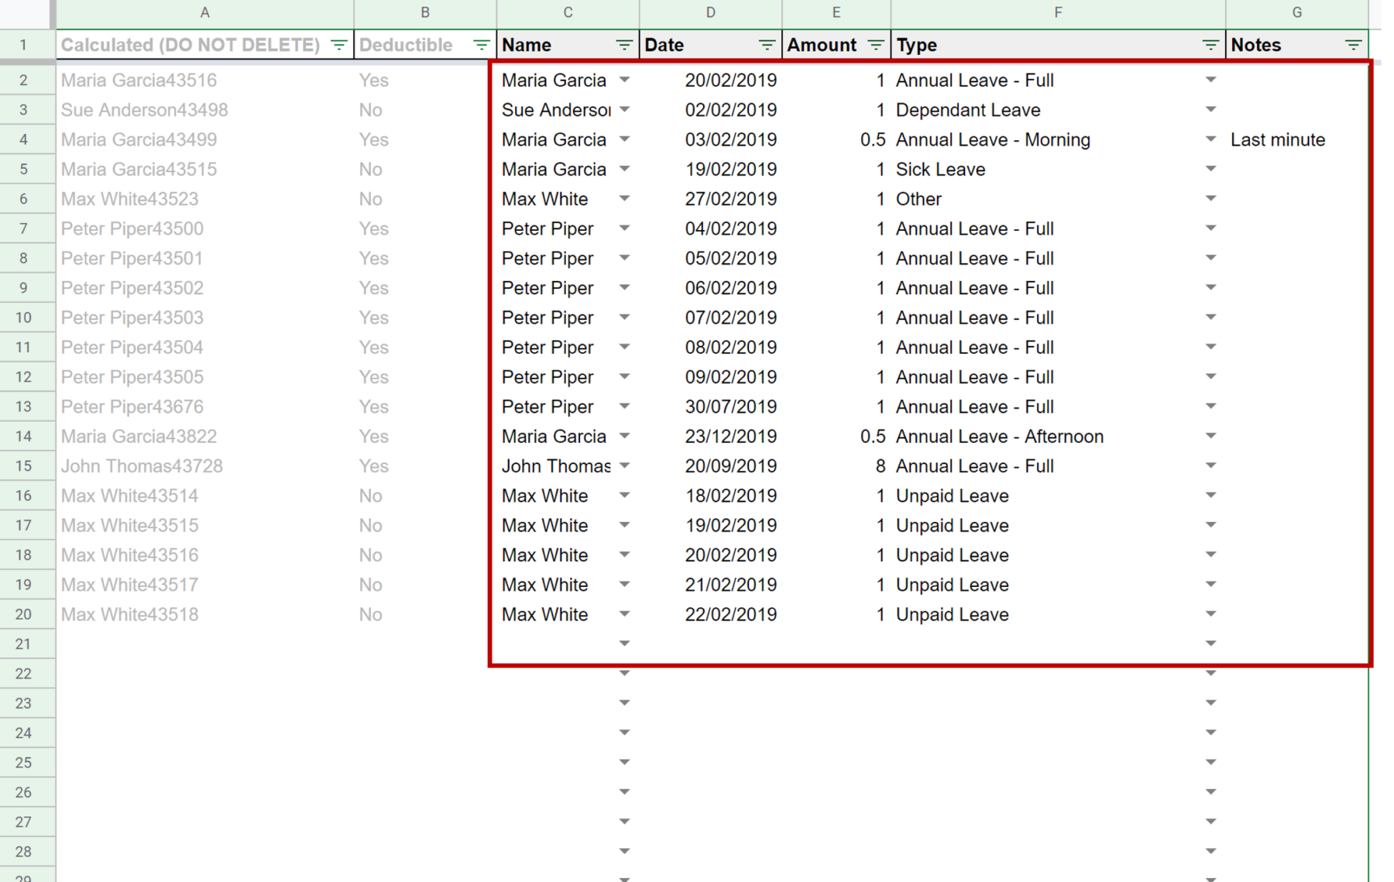The height and width of the screenshot is (882, 1394).
Task: Open the Type dropdown for Annual Leave - Afternoon
Action: click(1210, 436)
